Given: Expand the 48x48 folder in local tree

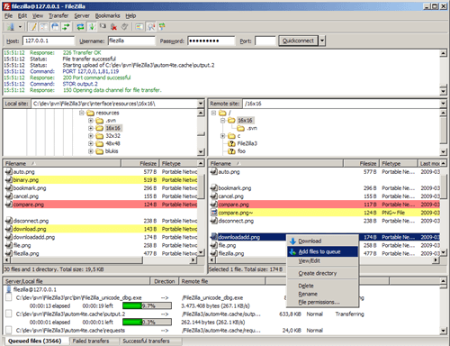Looking at the screenshot, I should [x=91, y=143].
